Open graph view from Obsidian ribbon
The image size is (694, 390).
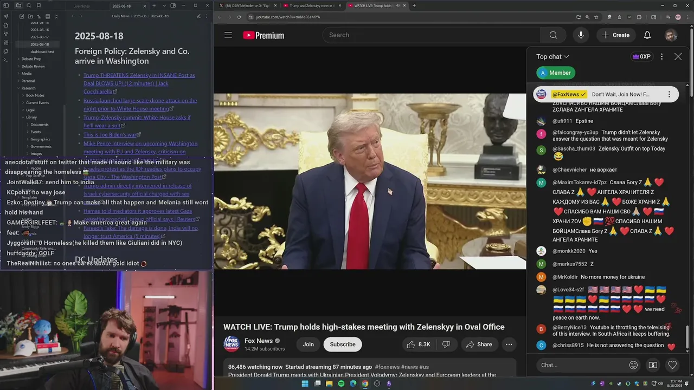[x=5, y=34]
